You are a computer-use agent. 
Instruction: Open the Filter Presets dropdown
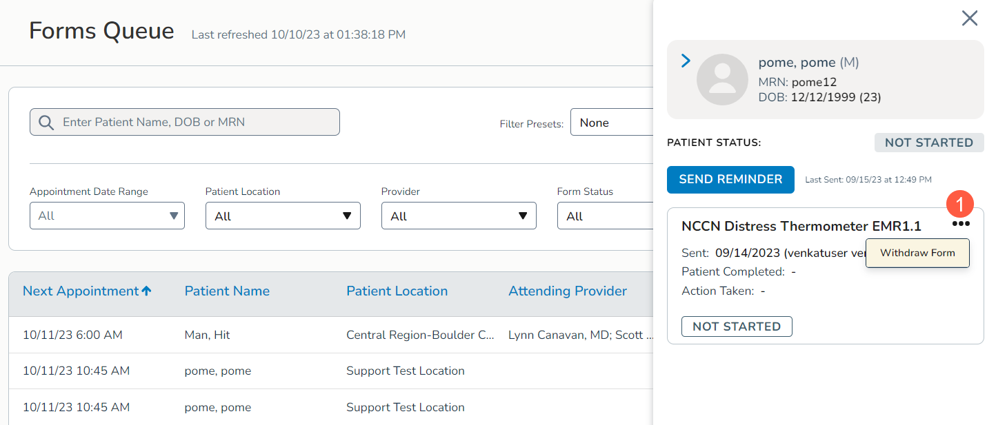pyautogui.click(x=611, y=123)
